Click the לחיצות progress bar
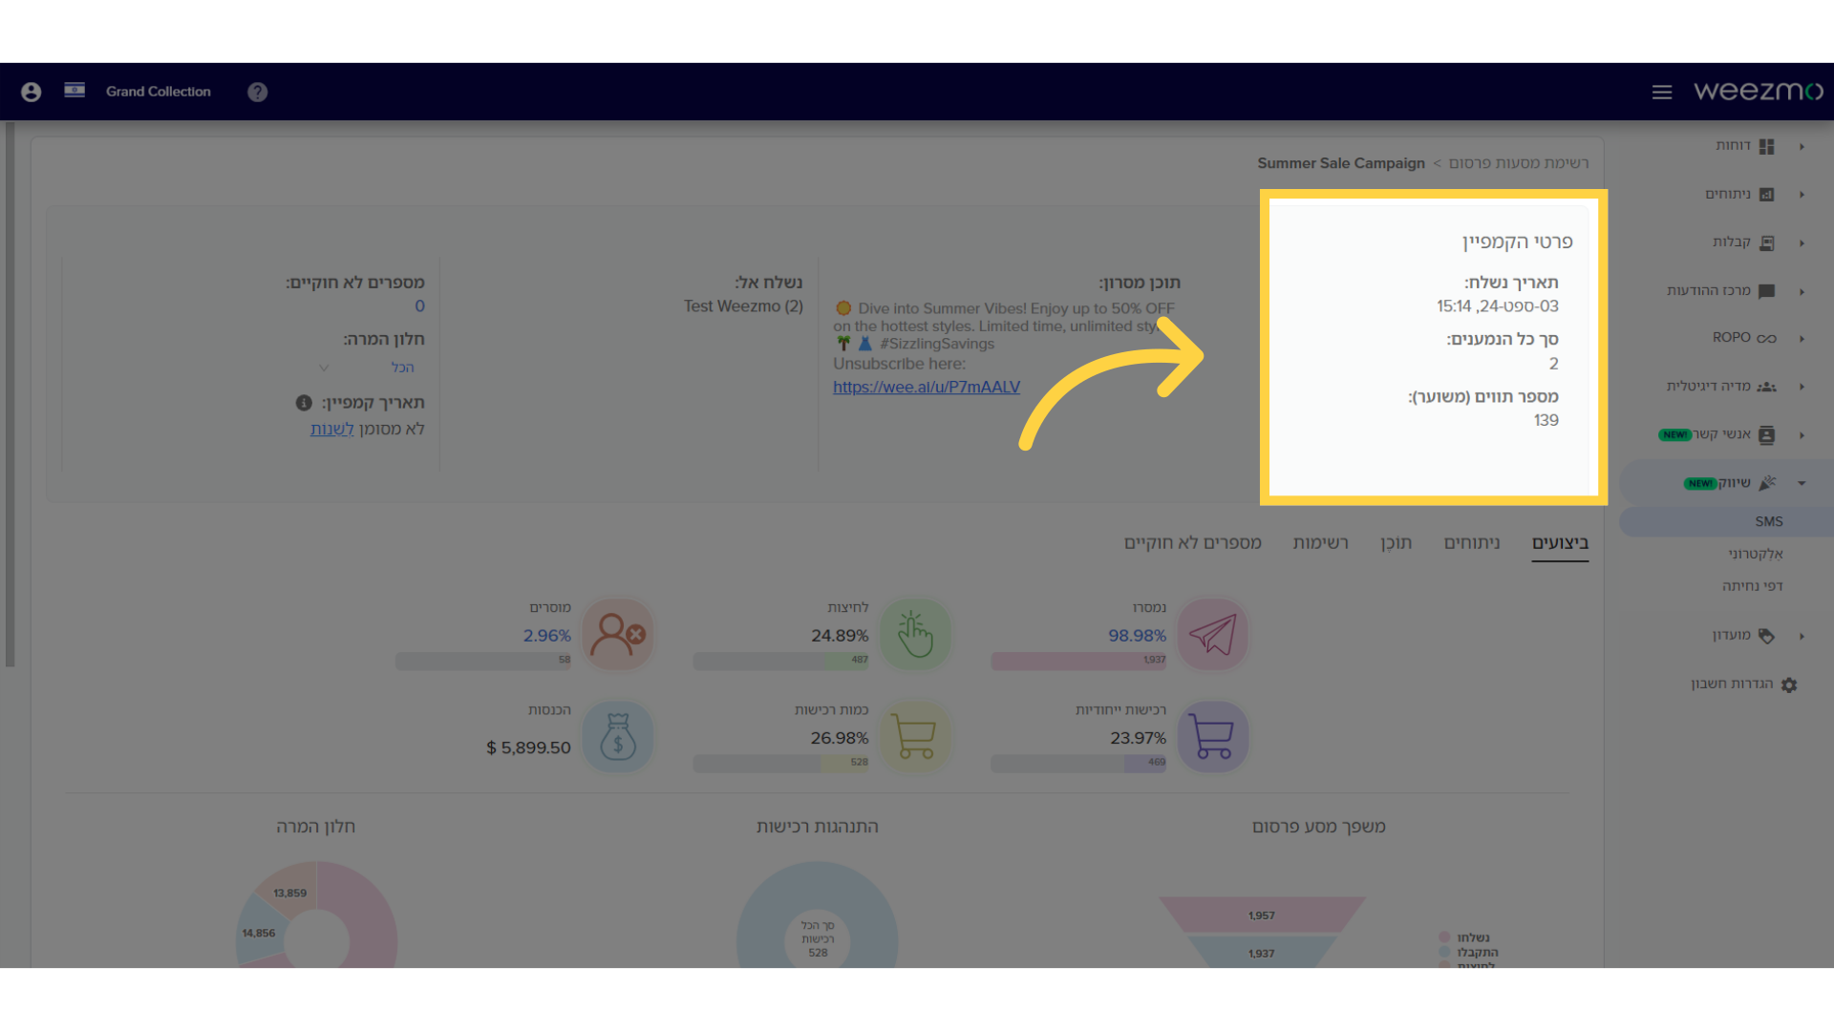The width and height of the screenshot is (1834, 1031). (x=780, y=661)
